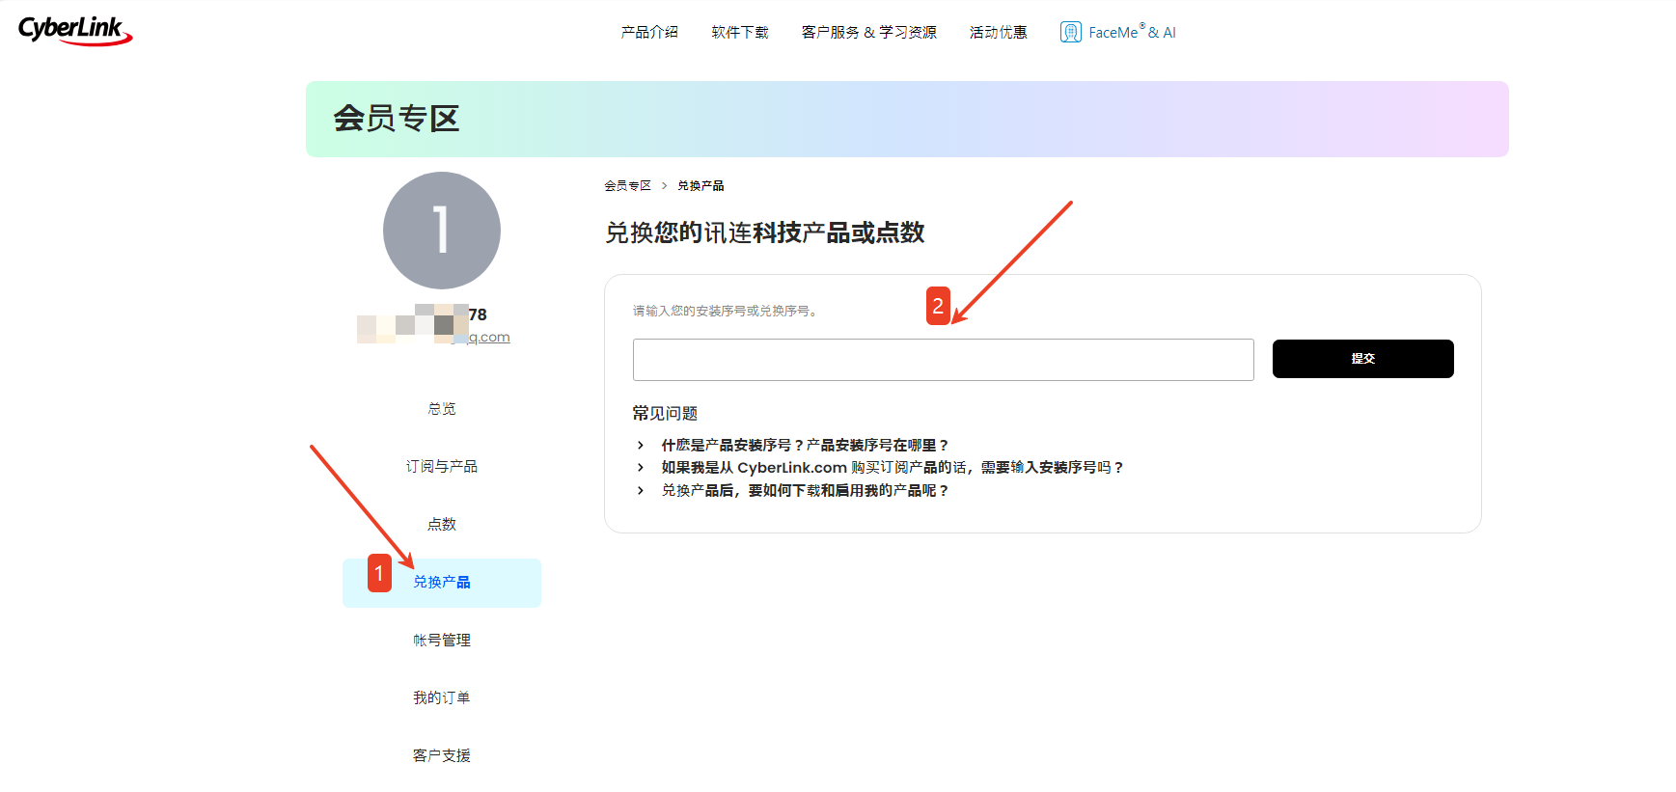Image resolution: width=1676 pixels, height=792 pixels.
Task: Open the 软件下载 menu
Action: [740, 32]
